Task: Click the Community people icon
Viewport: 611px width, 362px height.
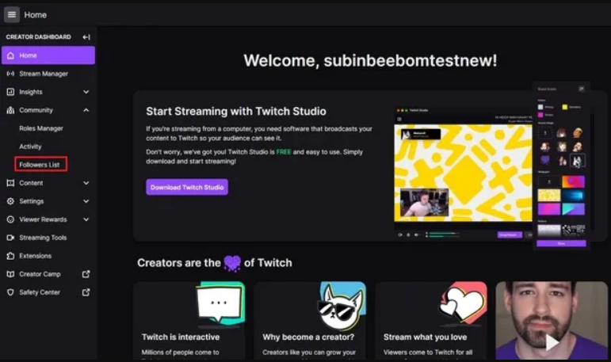Action: 10,110
